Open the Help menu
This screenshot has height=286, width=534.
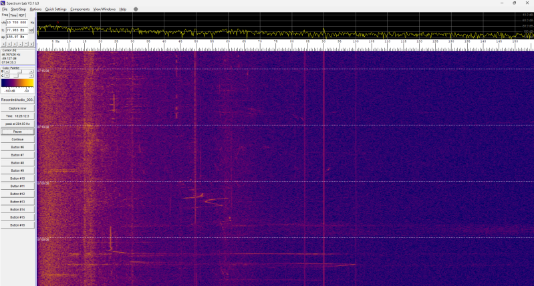[123, 9]
